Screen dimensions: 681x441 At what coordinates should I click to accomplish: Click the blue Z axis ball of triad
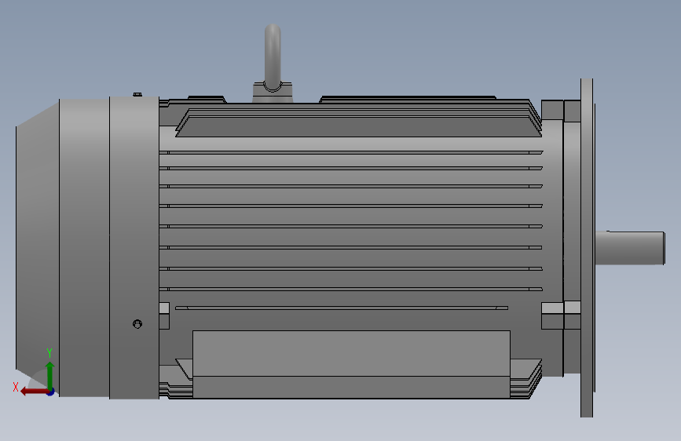(51, 392)
